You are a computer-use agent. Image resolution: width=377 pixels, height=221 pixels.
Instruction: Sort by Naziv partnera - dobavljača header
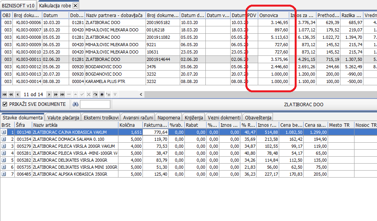click(115, 16)
